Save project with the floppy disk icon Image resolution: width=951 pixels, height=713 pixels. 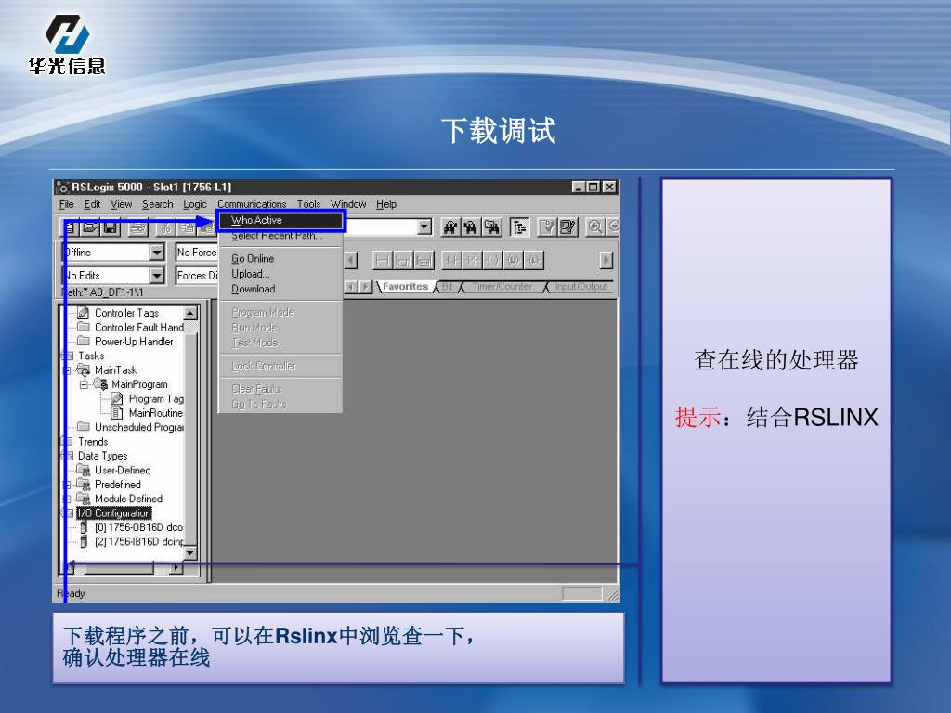[x=111, y=227]
